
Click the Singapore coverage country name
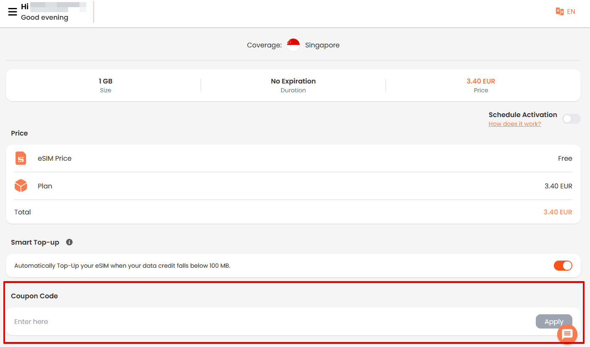322,45
